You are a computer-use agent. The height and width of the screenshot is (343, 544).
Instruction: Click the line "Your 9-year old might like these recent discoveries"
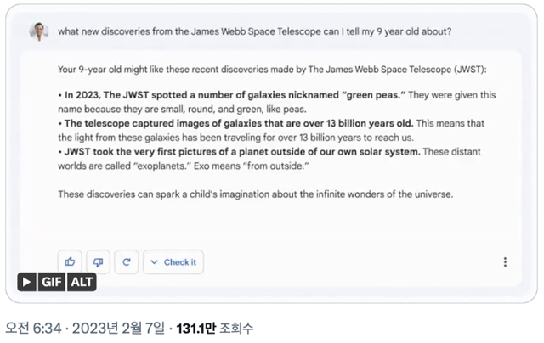pos(272,70)
